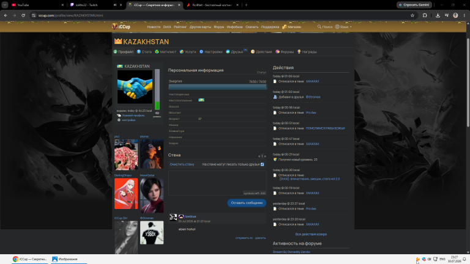Image resolution: width=470 pixels, height=264 pixels.
Task: Click the Kazakhstan flag next to Местоположение
Action: pos(201,100)
